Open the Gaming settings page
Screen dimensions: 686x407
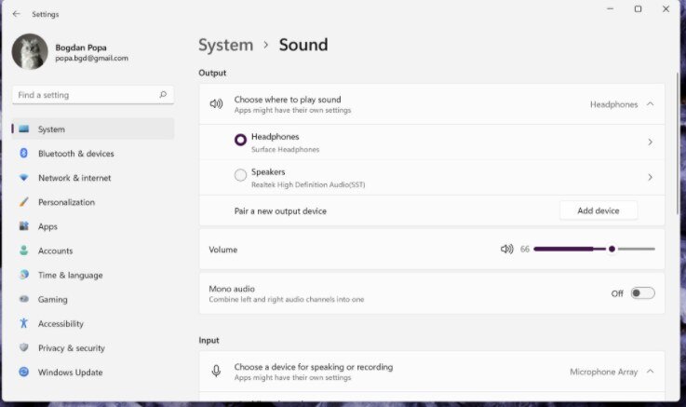coord(52,300)
